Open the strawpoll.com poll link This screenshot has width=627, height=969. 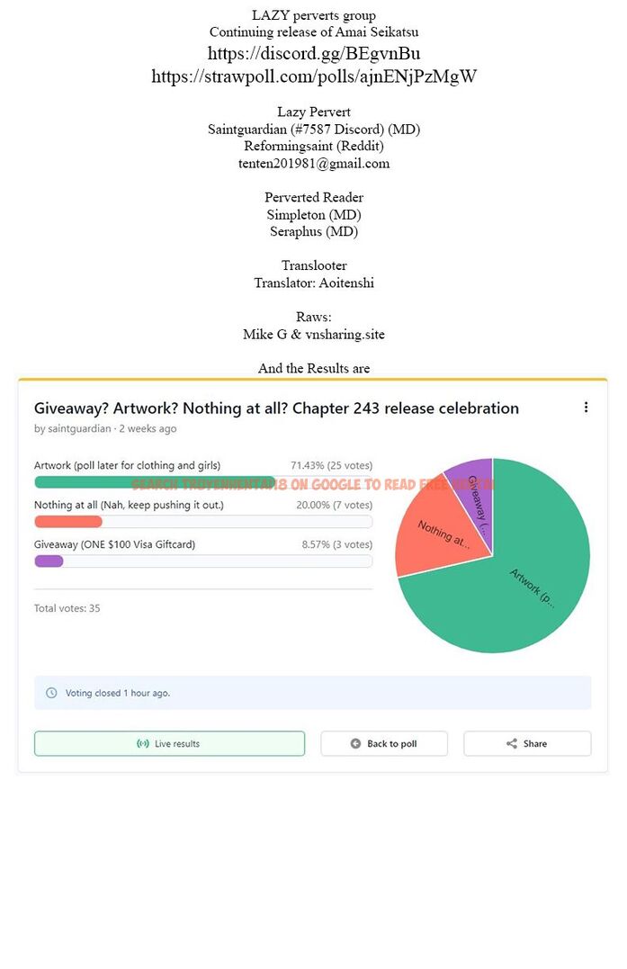tap(313, 76)
